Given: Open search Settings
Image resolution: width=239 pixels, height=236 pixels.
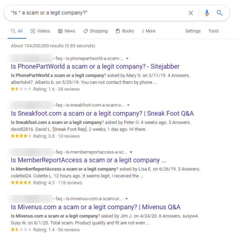Looking at the screenshot, I should click(193, 31).
